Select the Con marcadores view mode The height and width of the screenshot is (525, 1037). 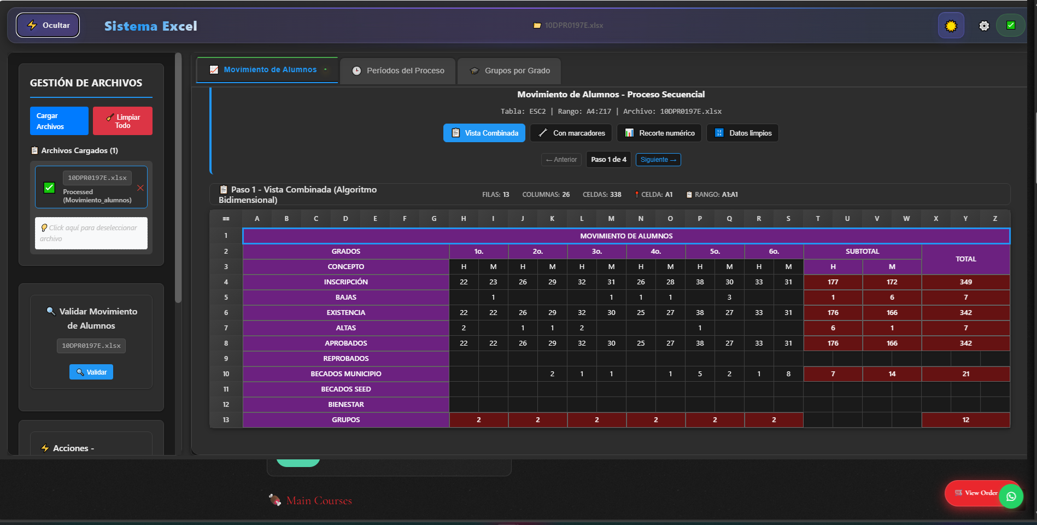click(x=570, y=133)
